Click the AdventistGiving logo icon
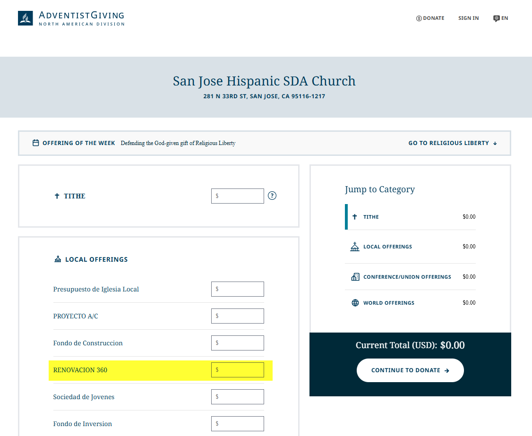Screen dimensions: 532x436 click(x=26, y=18)
